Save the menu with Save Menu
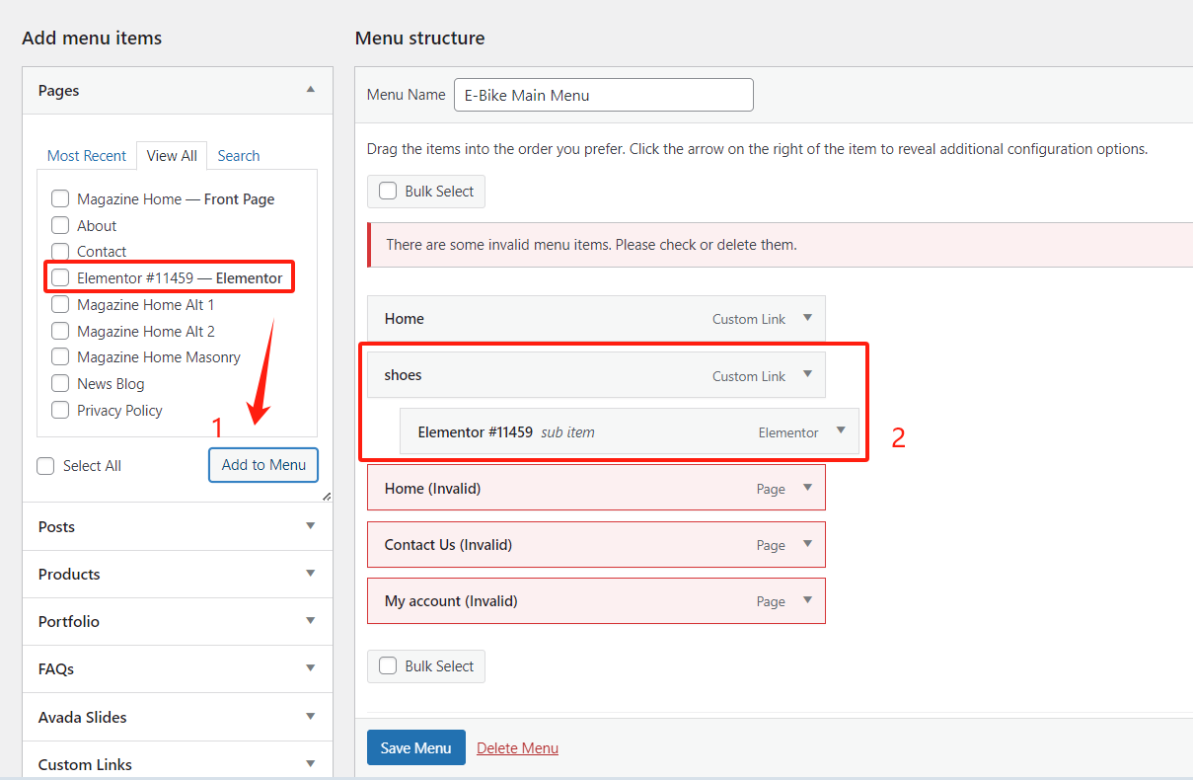This screenshot has height=780, width=1193. 415,747
